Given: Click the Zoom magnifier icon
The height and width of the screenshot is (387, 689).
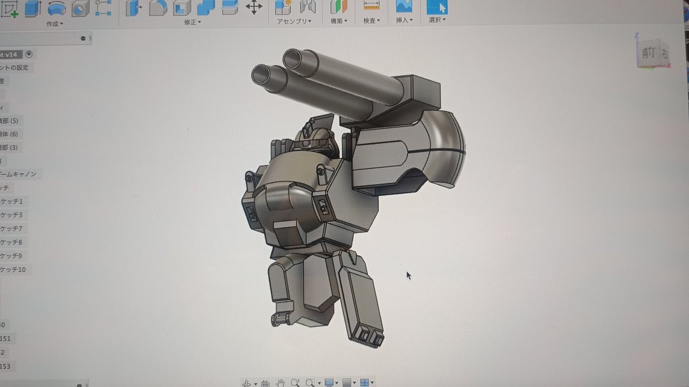Looking at the screenshot, I should [x=295, y=382].
